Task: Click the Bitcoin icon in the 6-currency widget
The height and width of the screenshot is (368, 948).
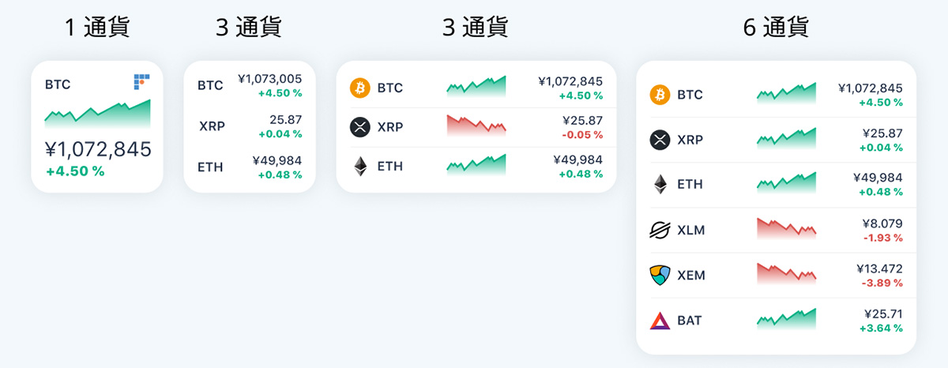Action: (660, 95)
